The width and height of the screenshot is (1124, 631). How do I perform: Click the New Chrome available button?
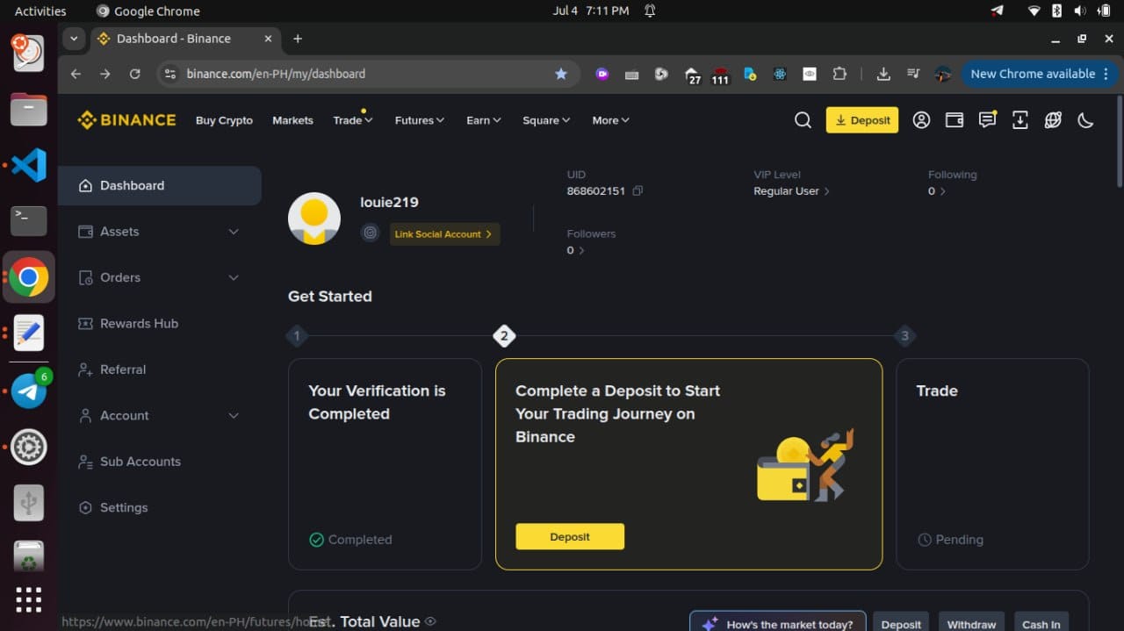(x=1040, y=74)
